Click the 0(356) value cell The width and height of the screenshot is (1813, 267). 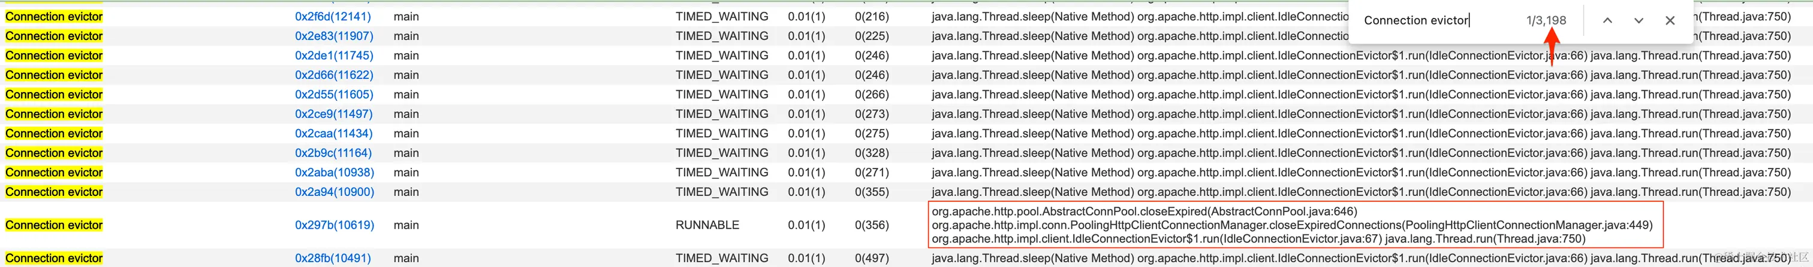pyautogui.click(x=872, y=225)
